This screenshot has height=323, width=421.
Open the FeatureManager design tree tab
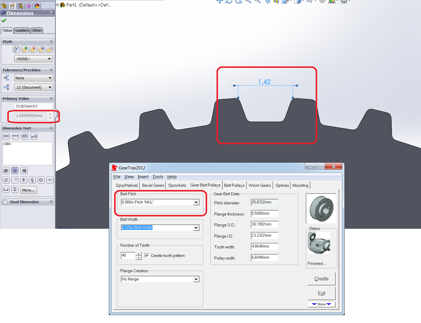pos(4,6)
